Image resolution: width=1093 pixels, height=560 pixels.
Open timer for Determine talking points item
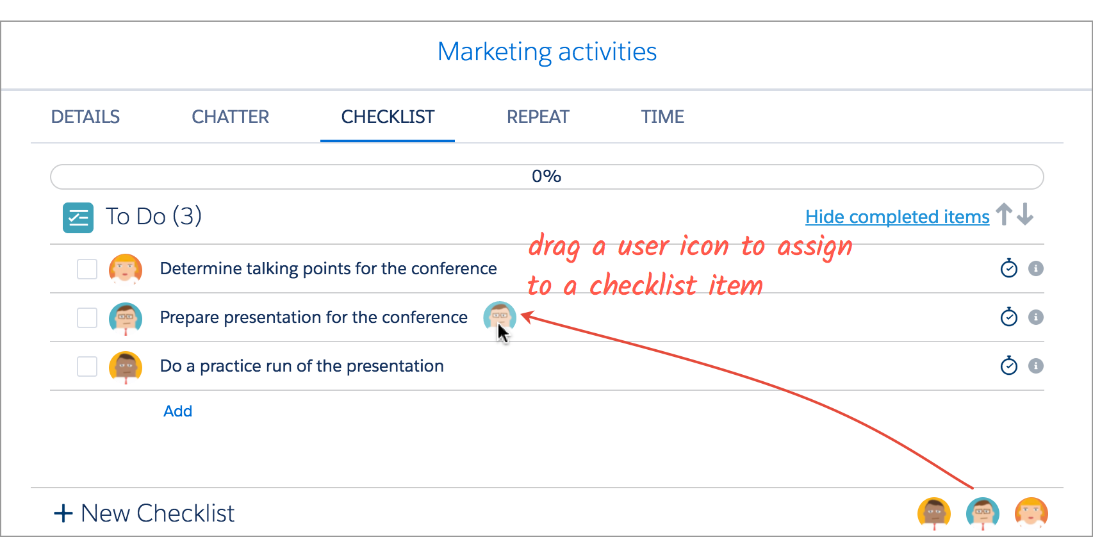[1009, 268]
